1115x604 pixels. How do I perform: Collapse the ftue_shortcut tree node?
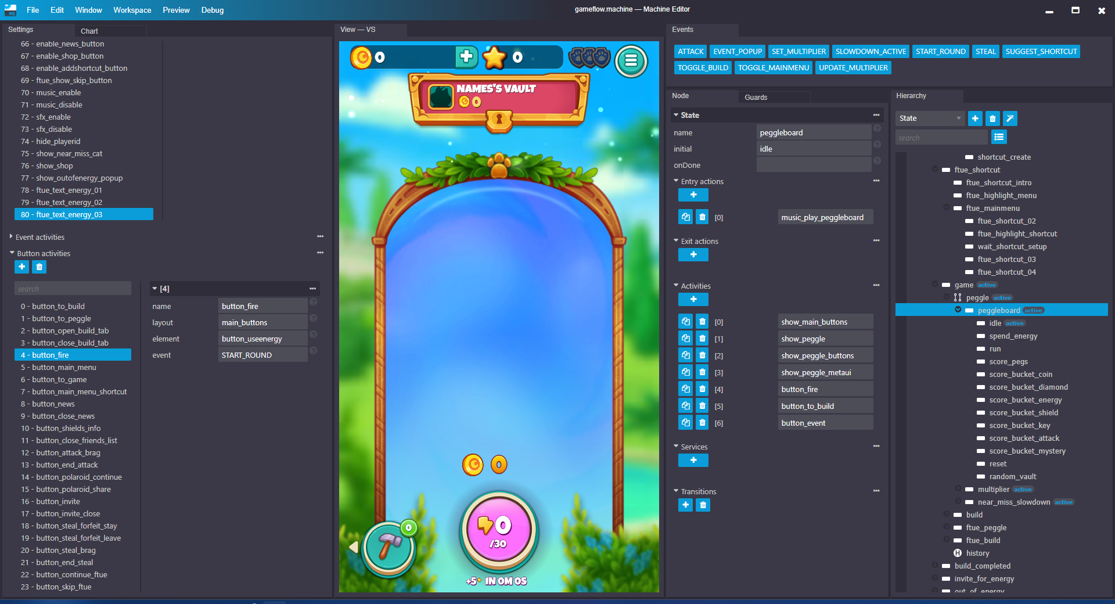935,169
